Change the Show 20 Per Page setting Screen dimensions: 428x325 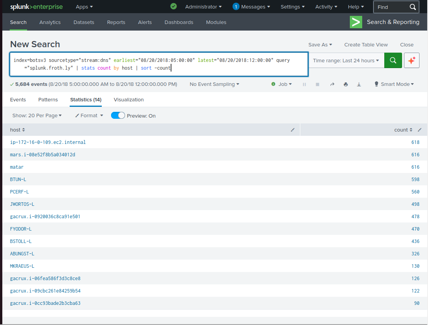pos(37,115)
